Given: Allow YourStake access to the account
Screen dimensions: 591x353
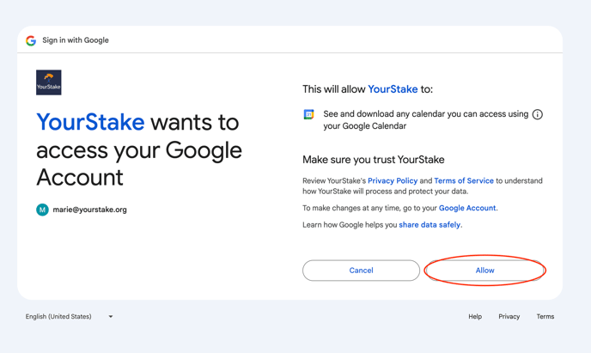Looking at the screenshot, I should [x=484, y=271].
